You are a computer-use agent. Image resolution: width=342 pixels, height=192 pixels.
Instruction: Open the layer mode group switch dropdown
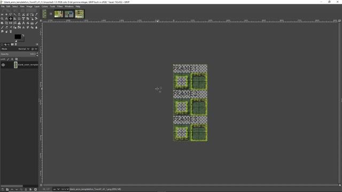pyautogui.click(x=34, y=49)
